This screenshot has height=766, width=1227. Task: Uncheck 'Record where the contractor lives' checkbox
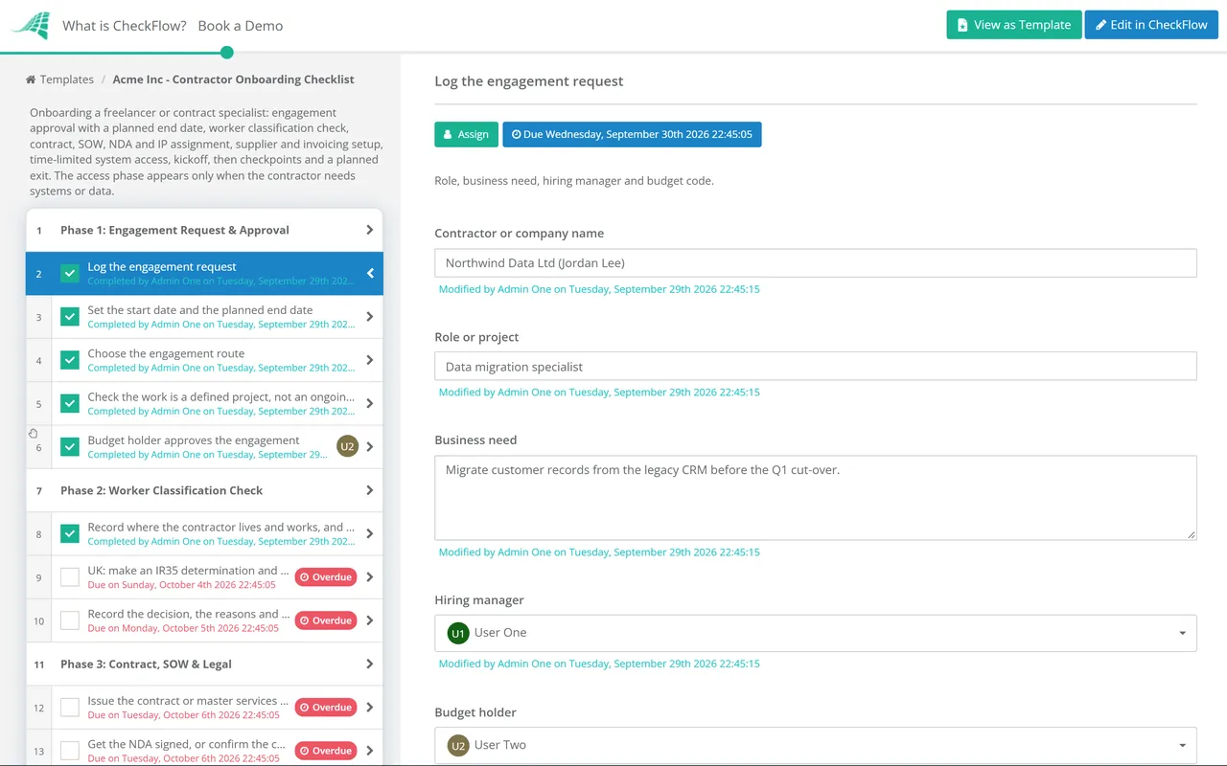70,533
